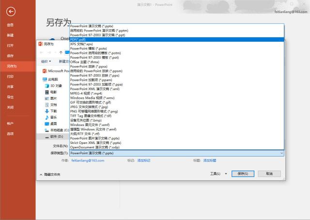Select 启用宏的模板 (*.potm) format
310x220 pixels.
click(x=177, y=53)
